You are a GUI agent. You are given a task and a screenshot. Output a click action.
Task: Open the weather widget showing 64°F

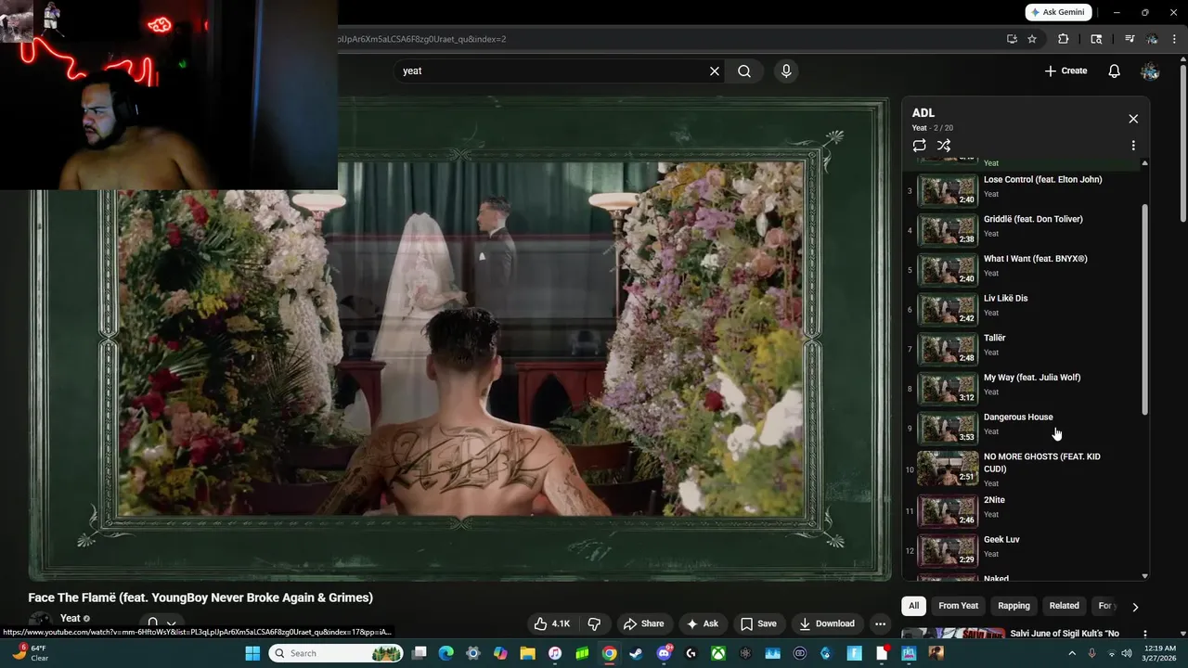click(31, 653)
